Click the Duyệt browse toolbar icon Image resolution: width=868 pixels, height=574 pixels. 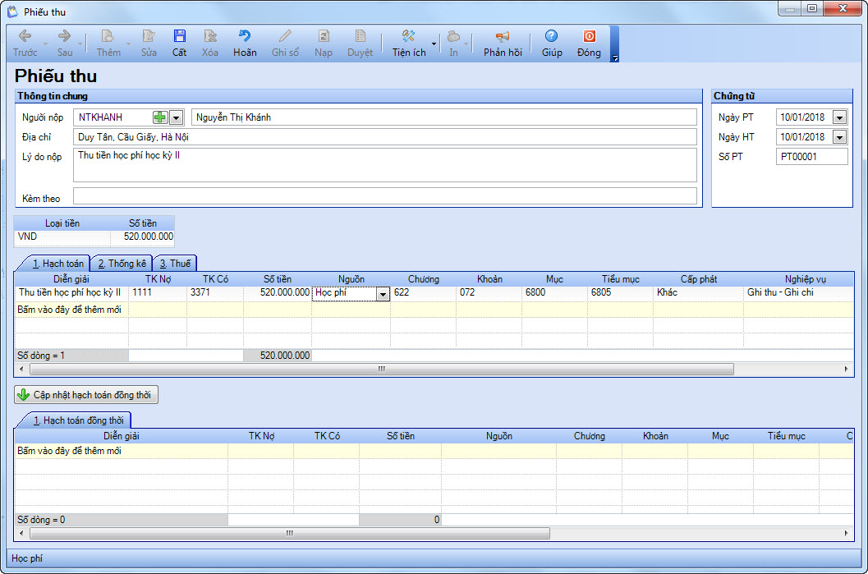tap(360, 36)
